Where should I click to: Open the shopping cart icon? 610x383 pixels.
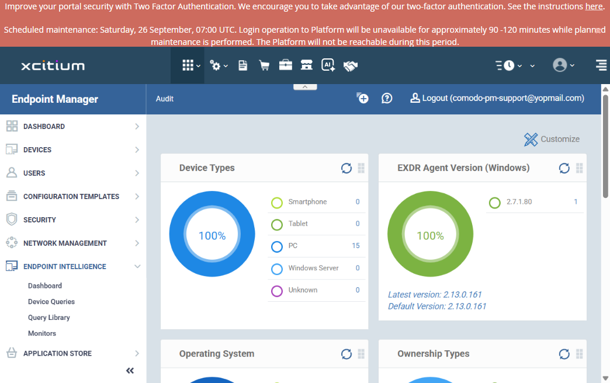pyautogui.click(x=264, y=65)
